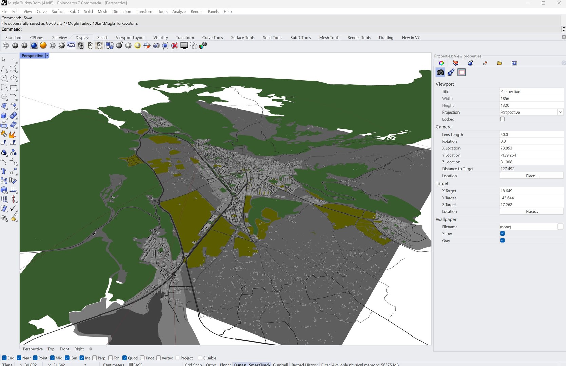Viewport: 566px width, 366px height.
Task: Expand the Projection dropdown
Action: pos(560,112)
